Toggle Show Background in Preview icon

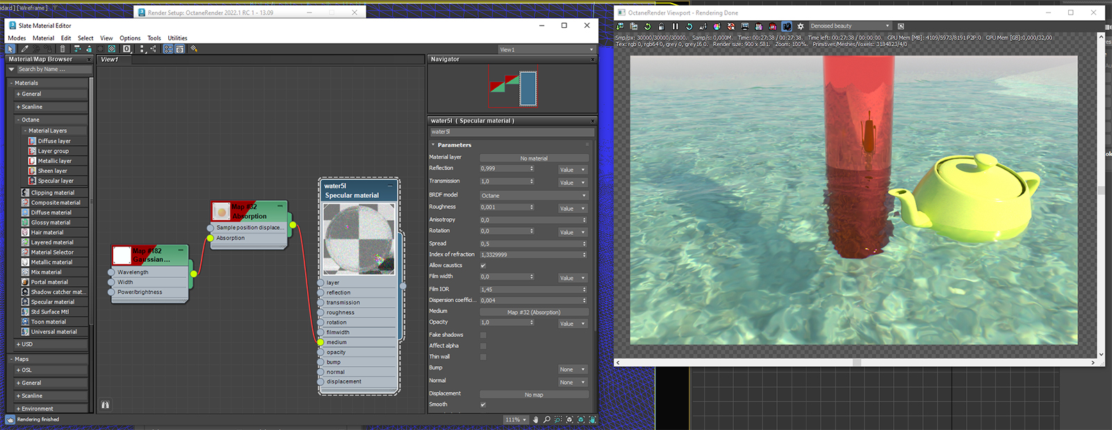(111, 49)
